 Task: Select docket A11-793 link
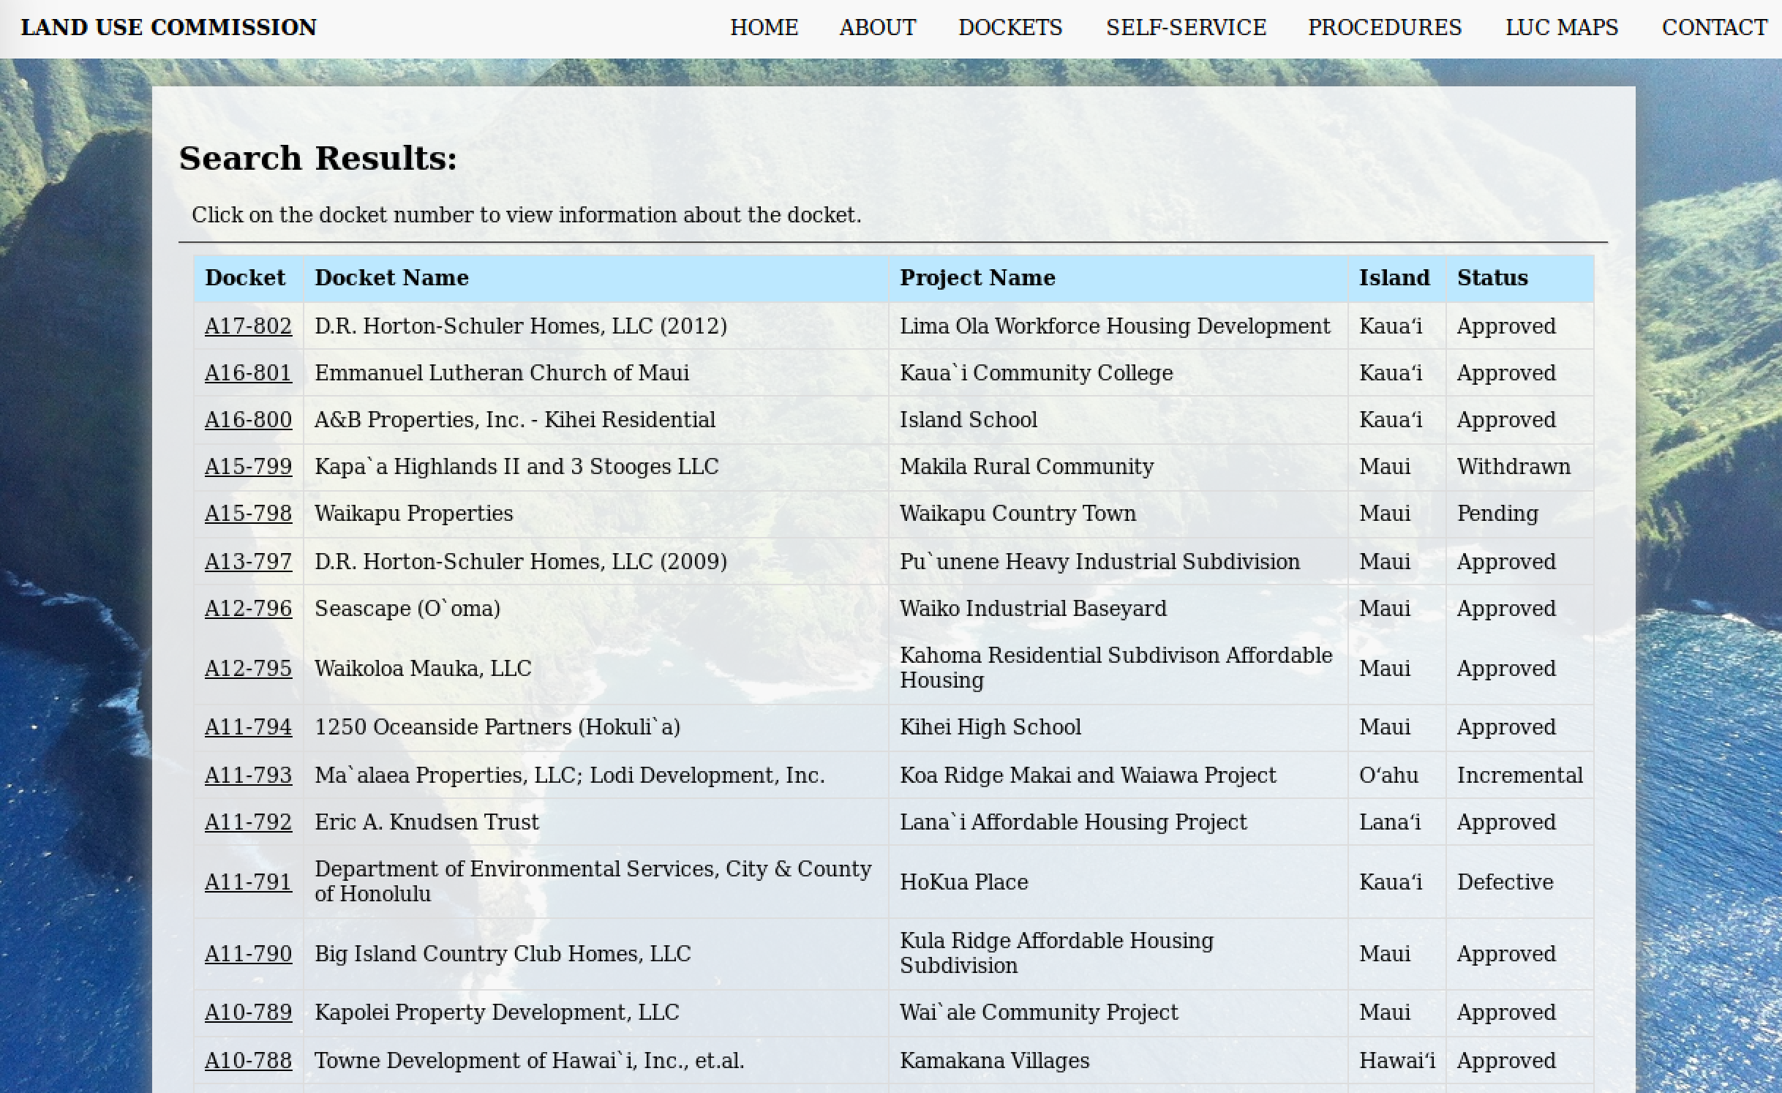(248, 775)
